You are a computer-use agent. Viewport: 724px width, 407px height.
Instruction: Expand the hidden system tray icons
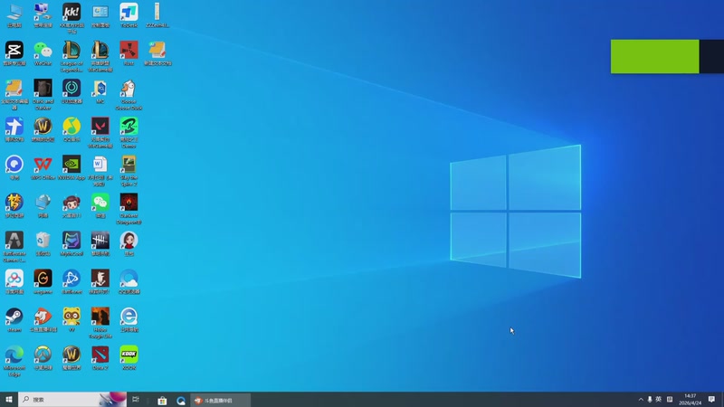pyautogui.click(x=641, y=400)
